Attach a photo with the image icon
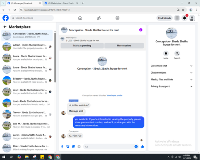Screen dimensions: 200x160 (68, 147)
